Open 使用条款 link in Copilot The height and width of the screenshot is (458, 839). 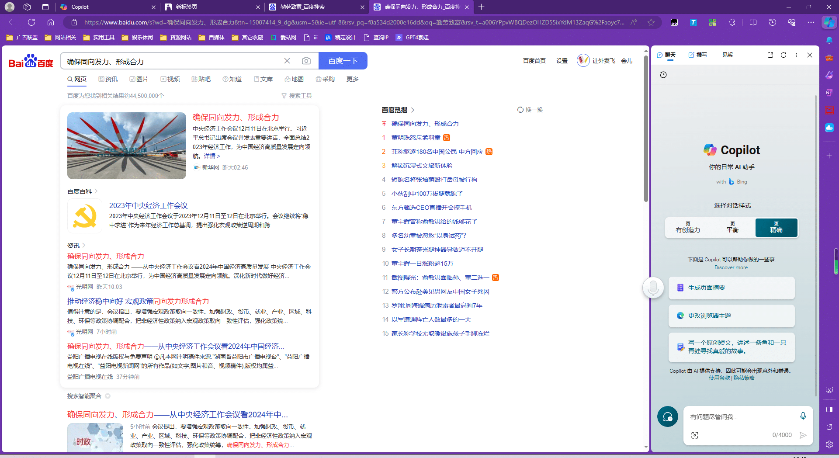click(719, 378)
